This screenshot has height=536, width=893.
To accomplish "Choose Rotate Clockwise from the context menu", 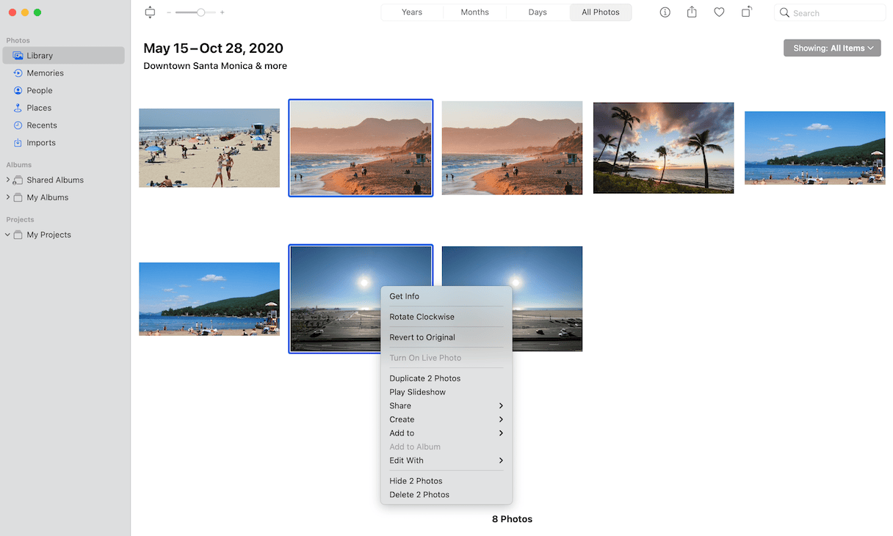I will tap(422, 317).
